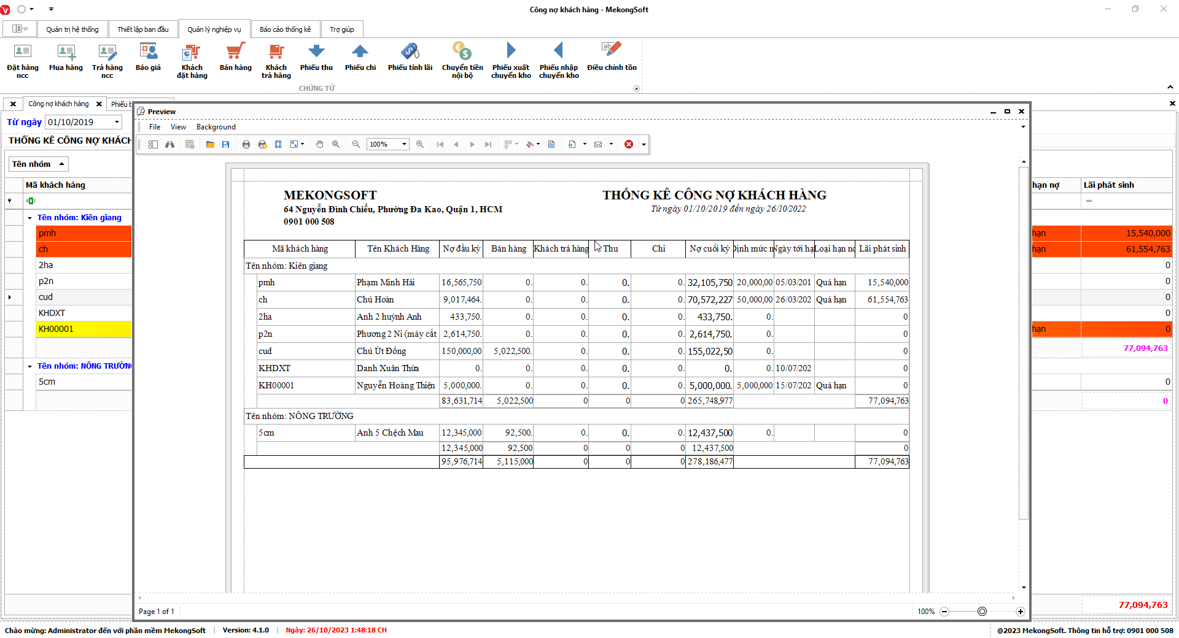This screenshot has height=638, width=1179.
Task: Open the Bán hàng sales icon
Action: click(x=235, y=58)
